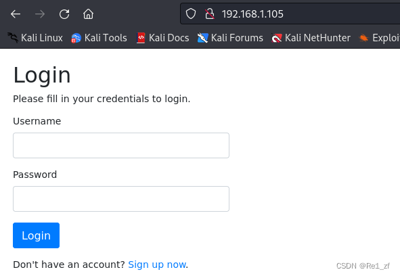The height and width of the screenshot is (276, 400).
Task: Open the tracking protection shield icon
Action: coord(191,14)
